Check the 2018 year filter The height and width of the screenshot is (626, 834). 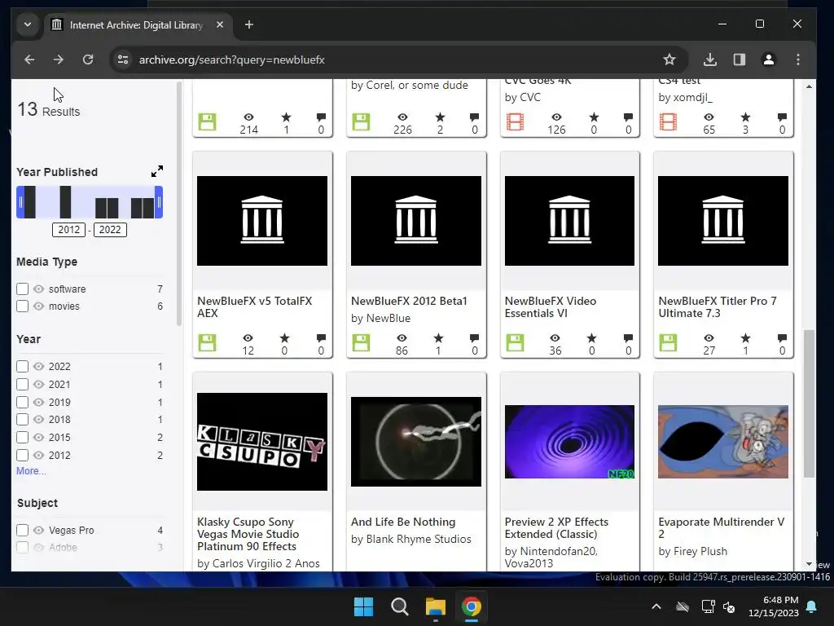(22, 420)
